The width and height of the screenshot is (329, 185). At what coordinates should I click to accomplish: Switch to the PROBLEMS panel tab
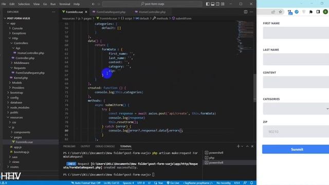click(x=69, y=146)
